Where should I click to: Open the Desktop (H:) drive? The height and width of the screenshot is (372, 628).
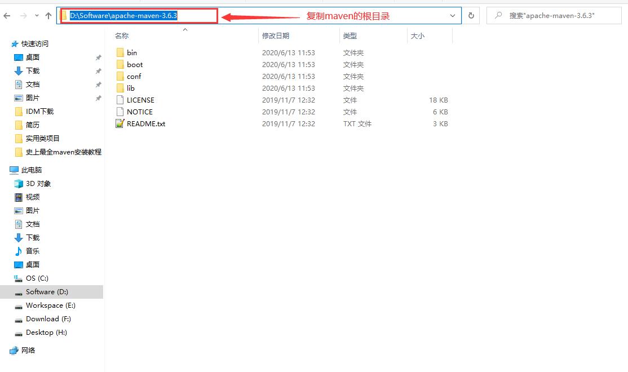46,333
